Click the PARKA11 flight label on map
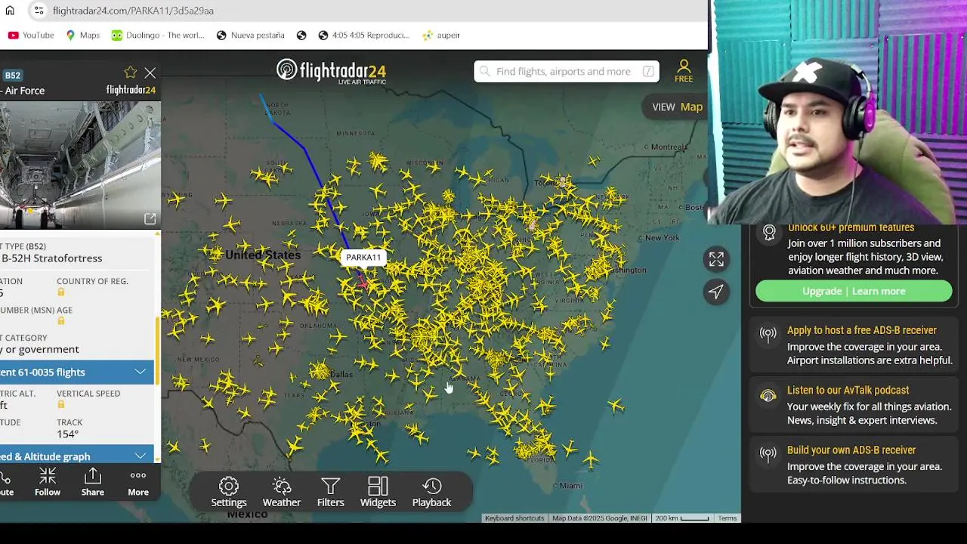The height and width of the screenshot is (544, 967). [363, 257]
